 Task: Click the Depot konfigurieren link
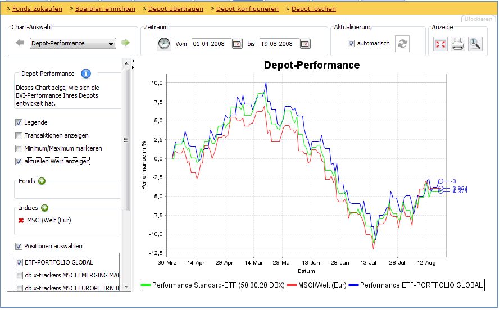[247, 9]
